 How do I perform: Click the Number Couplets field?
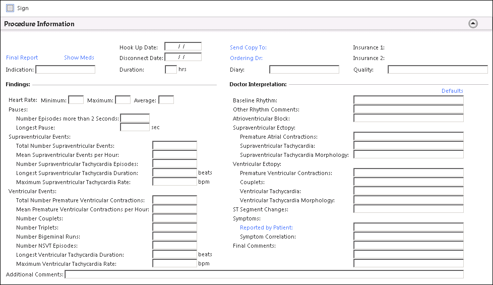click(175, 218)
